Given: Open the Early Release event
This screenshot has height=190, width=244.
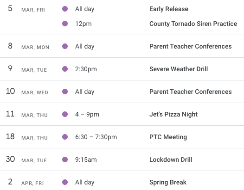Looking at the screenshot, I should 169,9.
